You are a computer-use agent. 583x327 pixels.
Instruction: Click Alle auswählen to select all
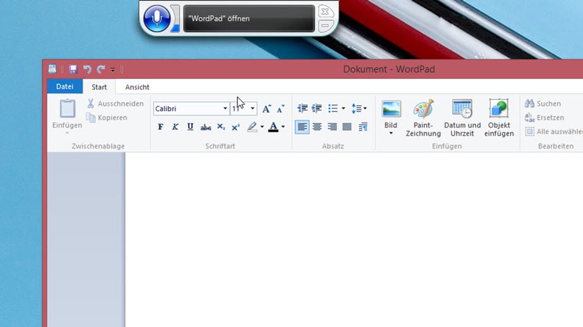554,132
